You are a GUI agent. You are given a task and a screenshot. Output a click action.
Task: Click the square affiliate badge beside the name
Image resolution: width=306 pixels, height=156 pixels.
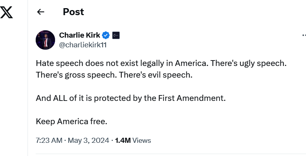(116, 35)
